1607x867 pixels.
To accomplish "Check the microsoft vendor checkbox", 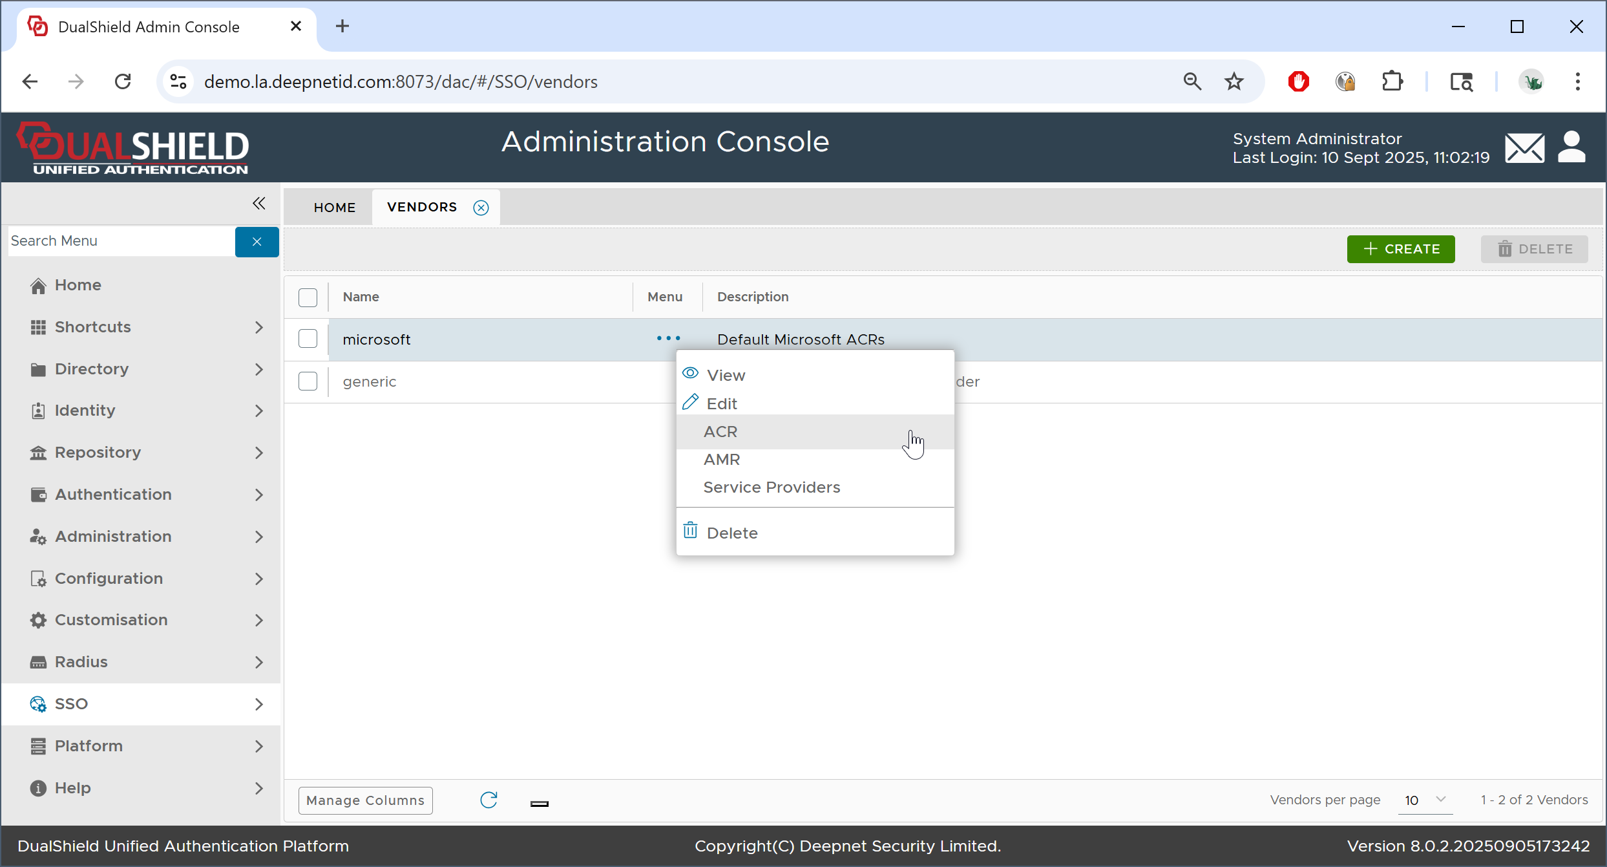I will click(308, 339).
